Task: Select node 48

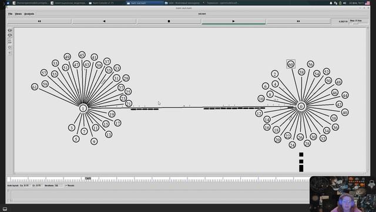Action: pyautogui.click(x=338, y=82)
